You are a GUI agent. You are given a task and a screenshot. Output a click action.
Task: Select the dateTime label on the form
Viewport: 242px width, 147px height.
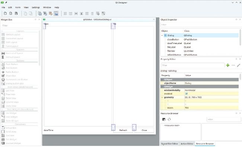(x=48, y=130)
